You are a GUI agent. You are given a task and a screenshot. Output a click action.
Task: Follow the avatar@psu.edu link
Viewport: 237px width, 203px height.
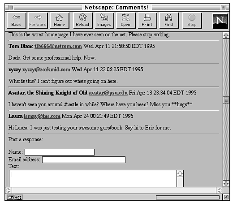[108, 93]
